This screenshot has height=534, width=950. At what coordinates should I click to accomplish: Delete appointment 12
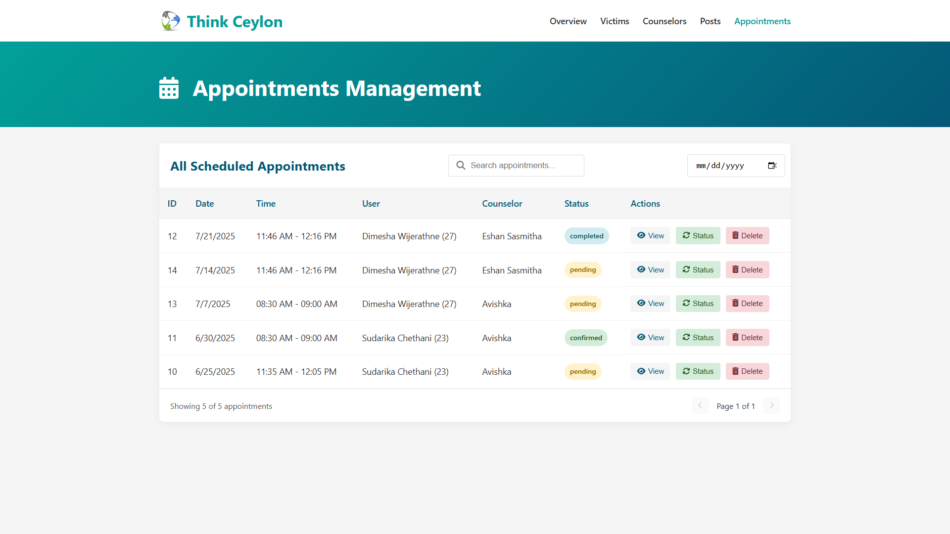748,236
